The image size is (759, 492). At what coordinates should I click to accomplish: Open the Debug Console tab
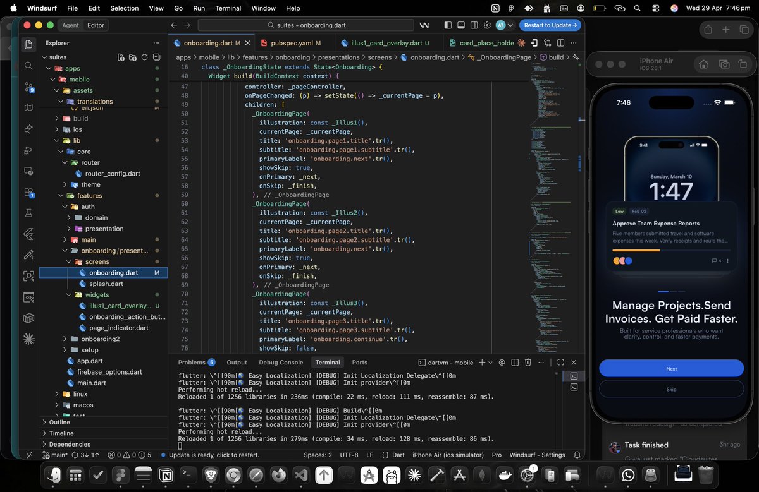point(281,363)
